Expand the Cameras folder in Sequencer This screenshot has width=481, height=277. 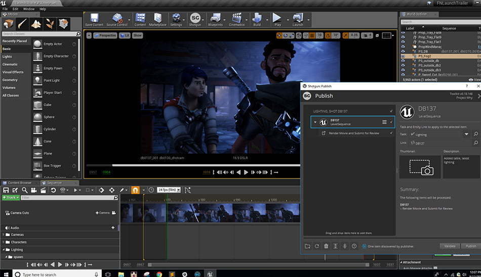point(4,235)
